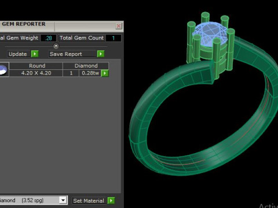The width and height of the screenshot is (278, 208).
Task: Click the Round cell in gem table
Action: coord(36,66)
